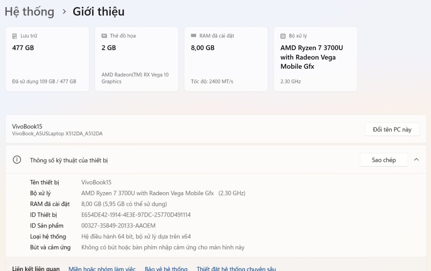431x271 pixels.
Task: Collapse the Thông số kỹ thuật section chevron
Action: coord(416,160)
